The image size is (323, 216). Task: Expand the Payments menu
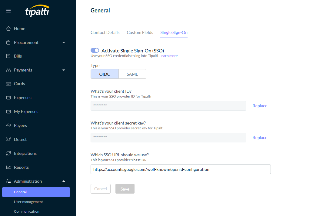[64, 70]
